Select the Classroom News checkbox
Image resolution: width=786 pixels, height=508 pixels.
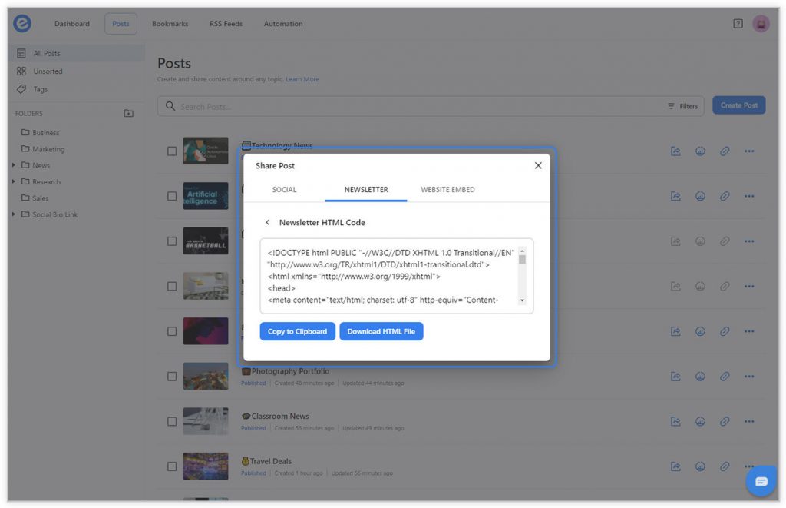tap(172, 421)
